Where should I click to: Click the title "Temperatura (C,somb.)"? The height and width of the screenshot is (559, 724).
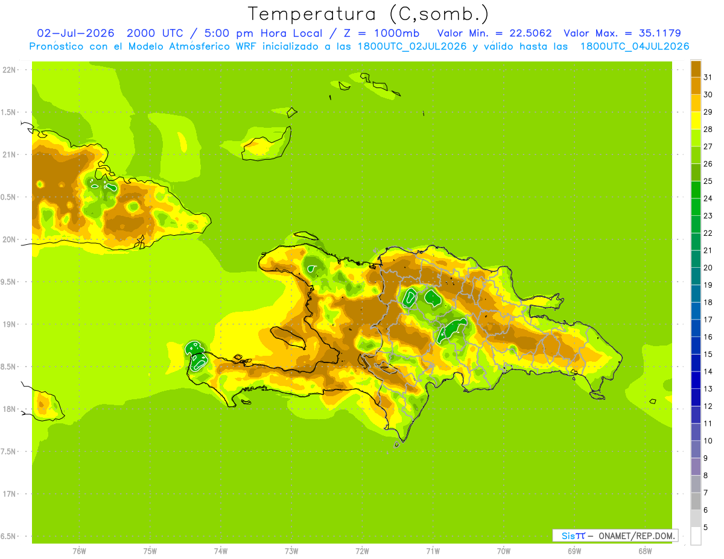(x=369, y=14)
